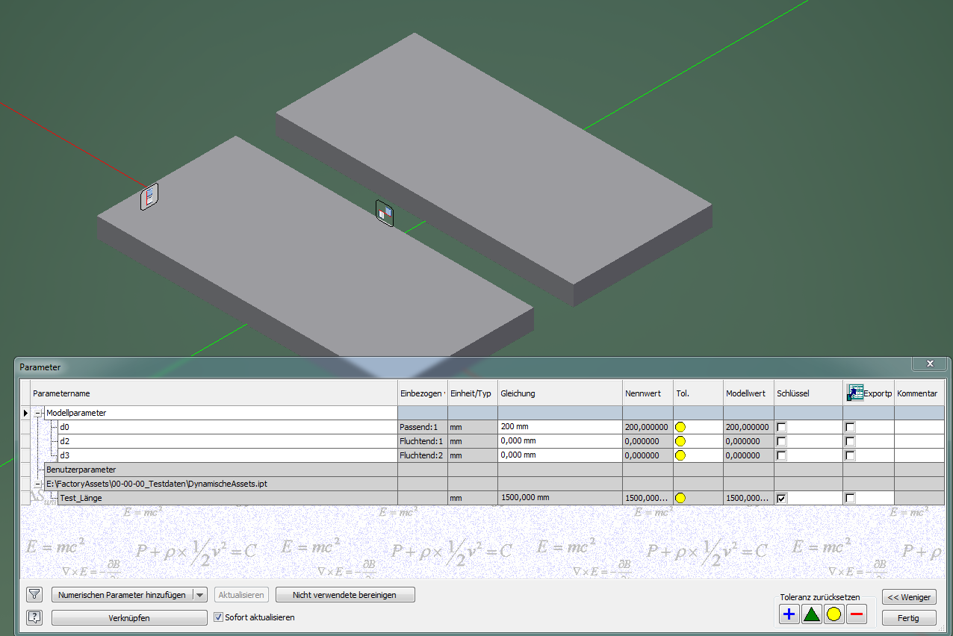Image resolution: width=953 pixels, height=636 pixels.
Task: Click the yellow Tol. indicator for d2
Action: pyautogui.click(x=680, y=440)
